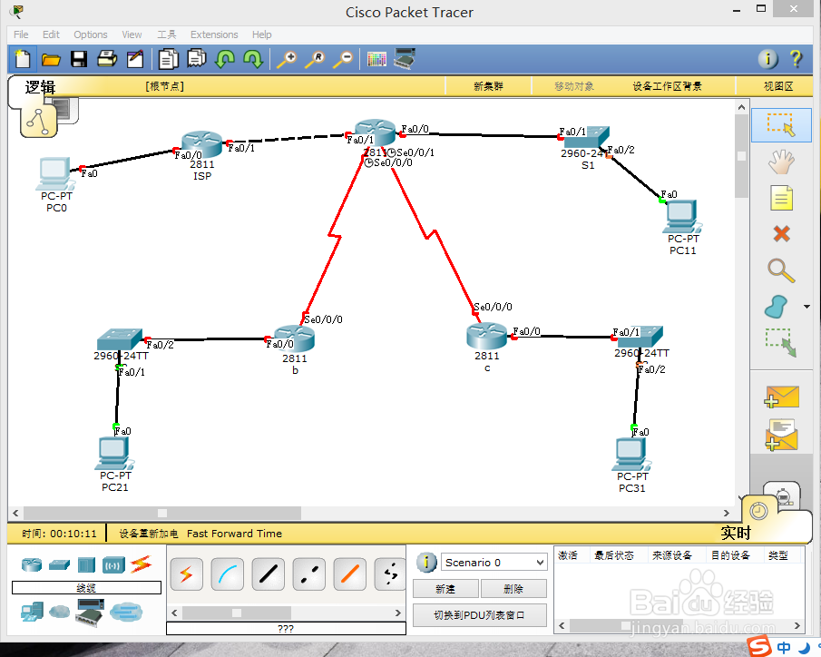Click the 新建 scenario button
Viewport: 821px width, 657px height.
point(445,589)
